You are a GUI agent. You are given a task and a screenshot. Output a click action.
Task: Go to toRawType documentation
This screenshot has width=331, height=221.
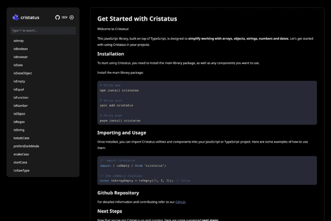click(x=21, y=170)
